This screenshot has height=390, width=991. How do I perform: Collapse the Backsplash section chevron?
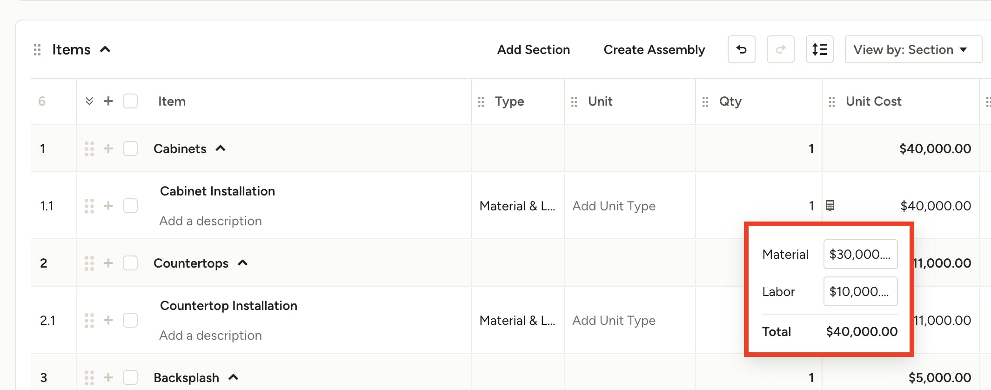tap(234, 377)
